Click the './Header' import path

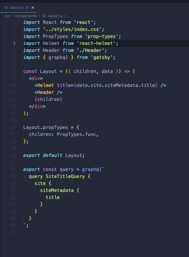90,50
